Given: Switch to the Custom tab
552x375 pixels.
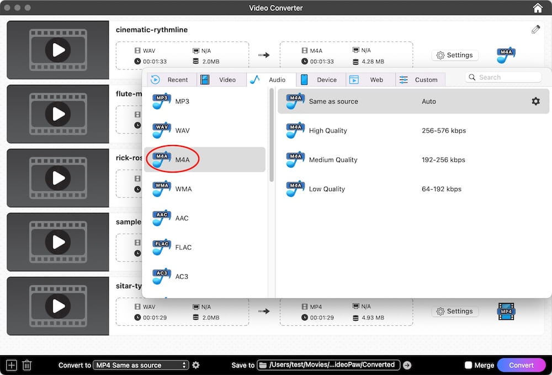Looking at the screenshot, I should click(x=420, y=80).
